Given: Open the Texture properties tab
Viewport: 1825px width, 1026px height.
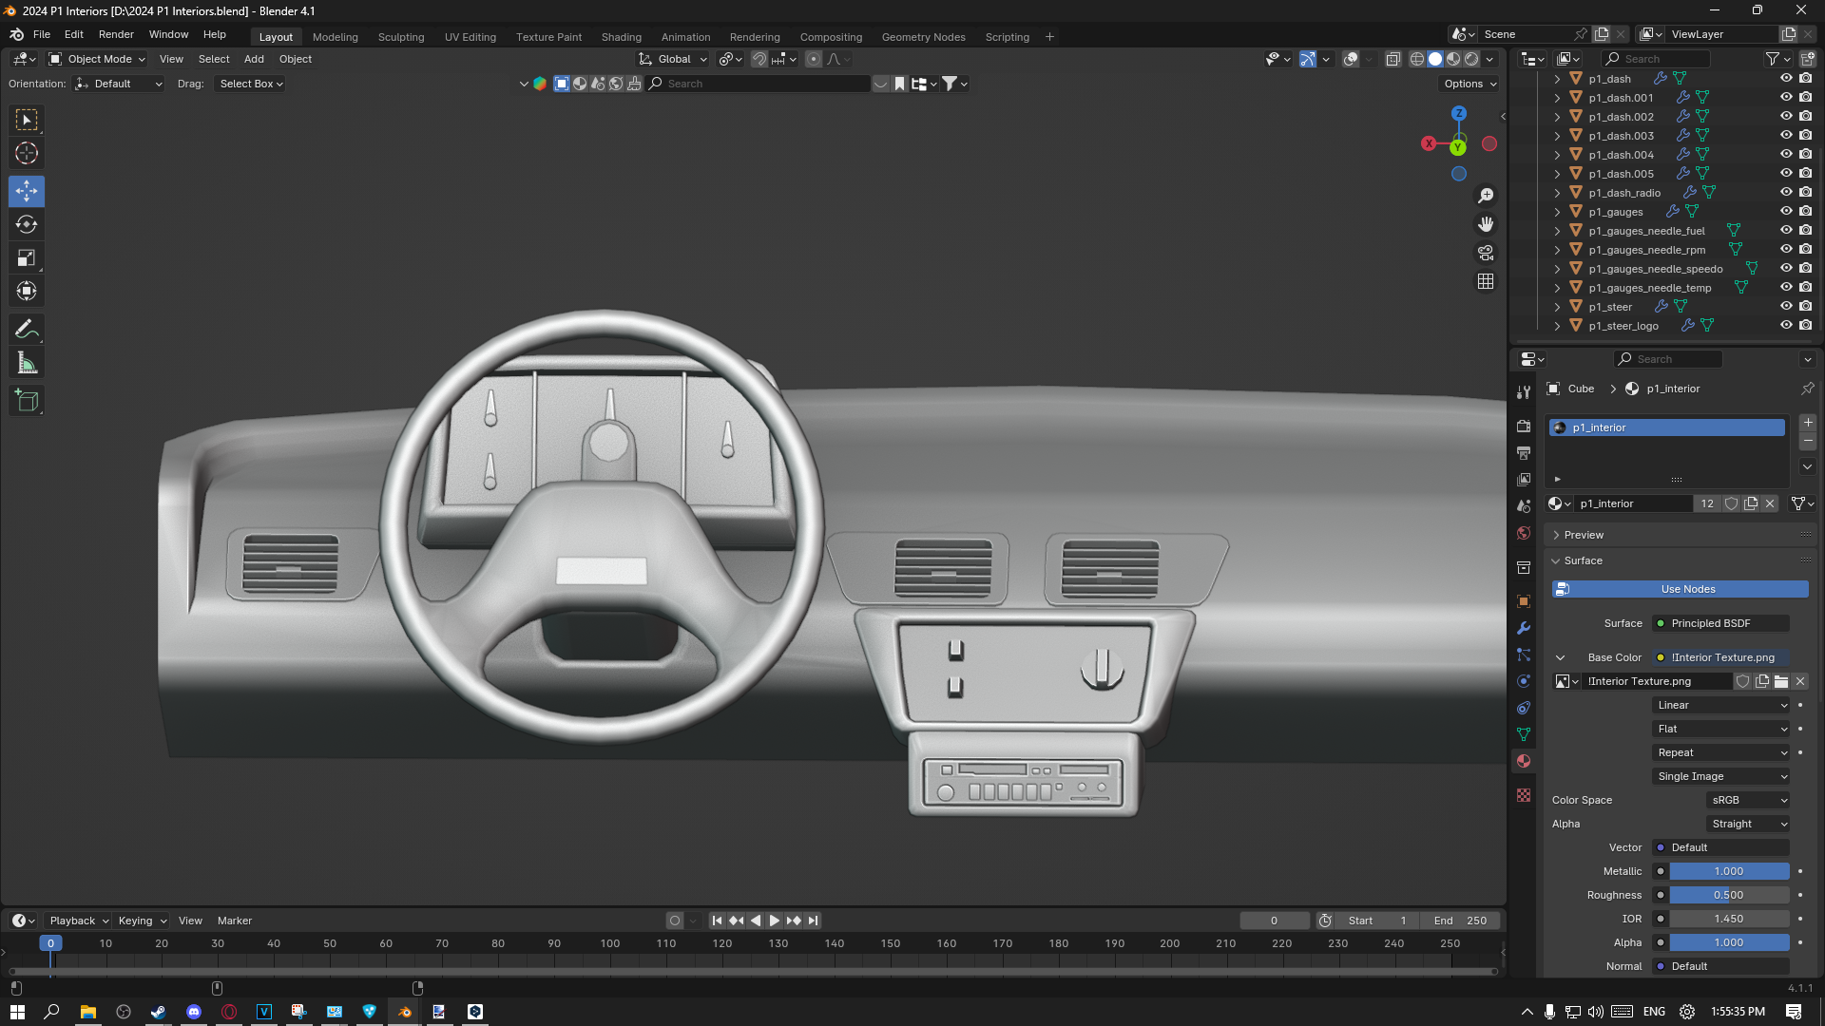Looking at the screenshot, I should pos(1524,795).
